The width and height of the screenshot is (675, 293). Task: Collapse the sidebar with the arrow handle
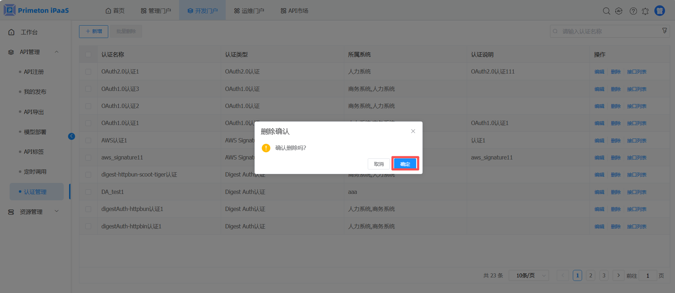pos(72,136)
